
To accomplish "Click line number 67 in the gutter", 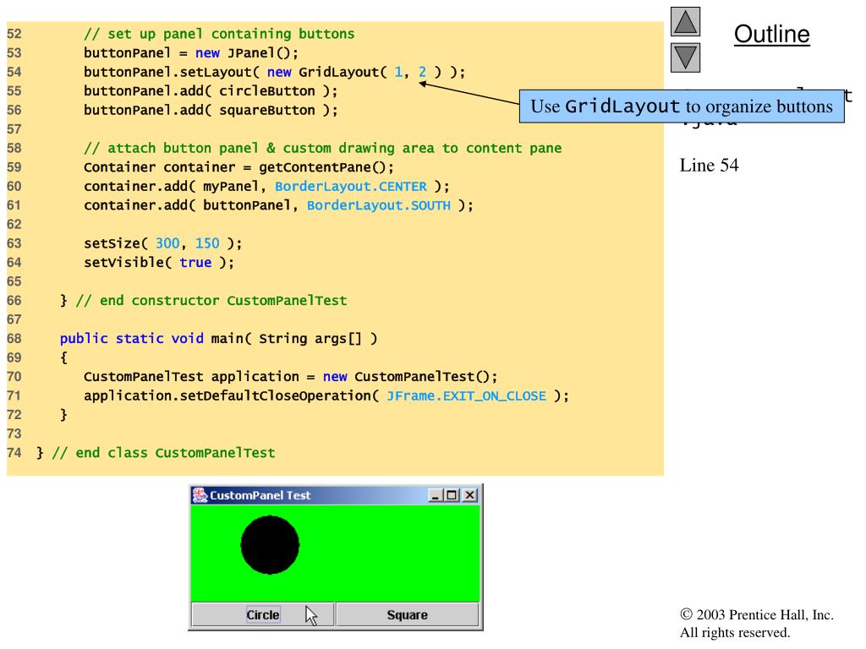I will (14, 319).
